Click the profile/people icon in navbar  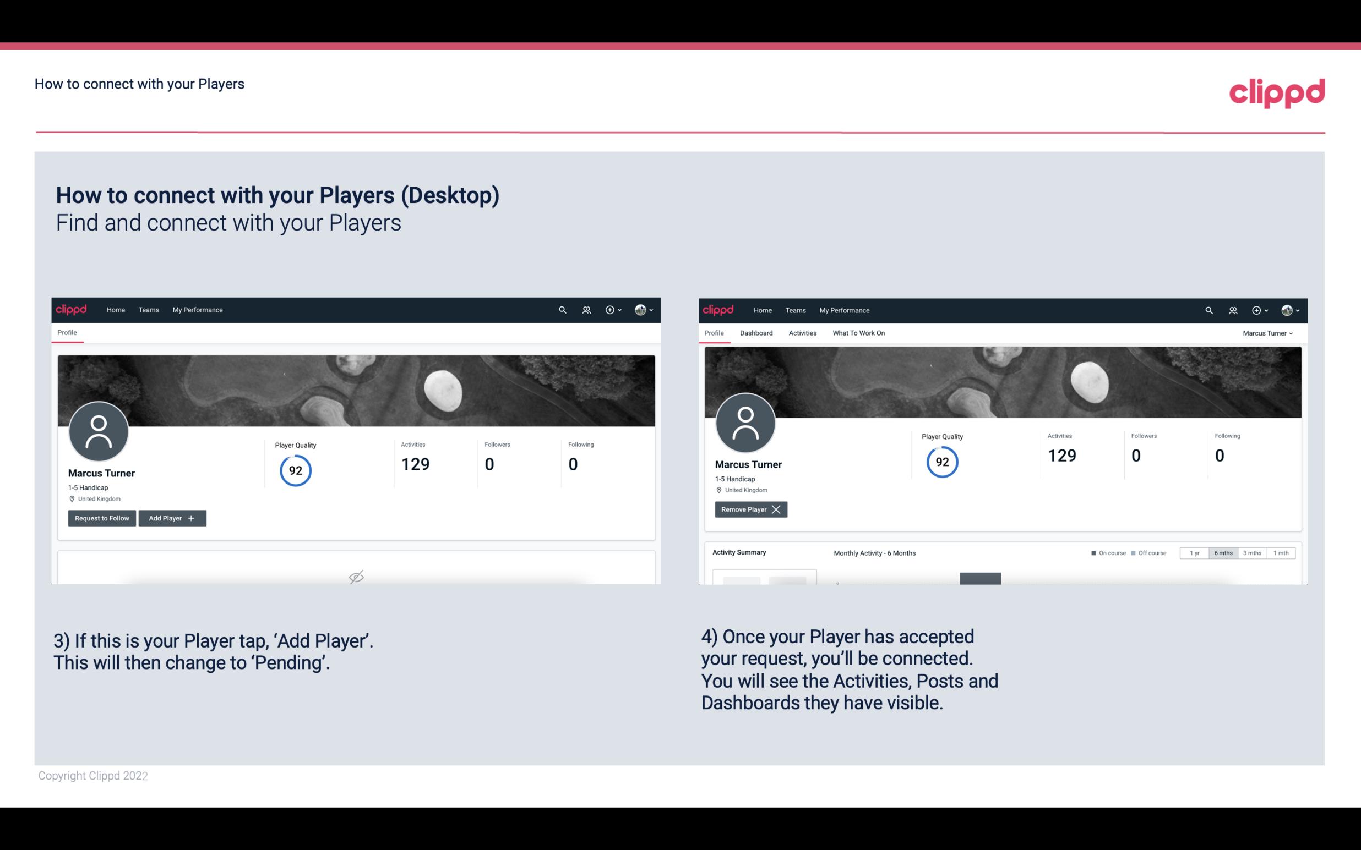click(x=585, y=309)
